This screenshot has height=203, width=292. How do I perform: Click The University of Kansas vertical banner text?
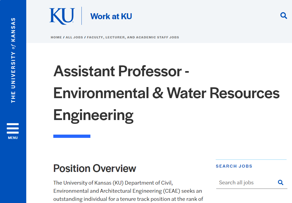click(13, 60)
